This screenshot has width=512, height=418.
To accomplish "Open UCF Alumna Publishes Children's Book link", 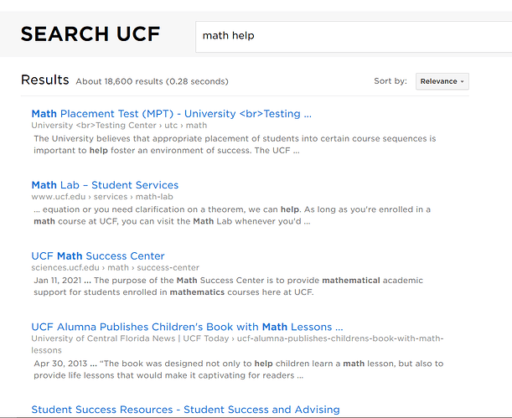I will click(187, 327).
